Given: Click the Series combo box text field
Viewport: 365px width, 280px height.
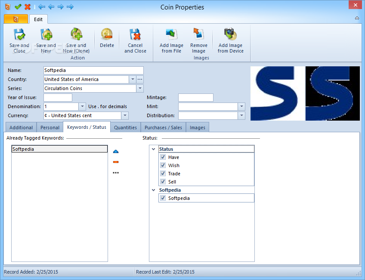Looking at the screenshot, I should click(x=90, y=88).
